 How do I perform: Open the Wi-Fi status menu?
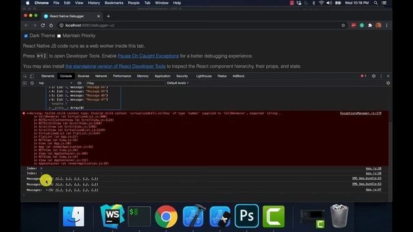point(321,3)
